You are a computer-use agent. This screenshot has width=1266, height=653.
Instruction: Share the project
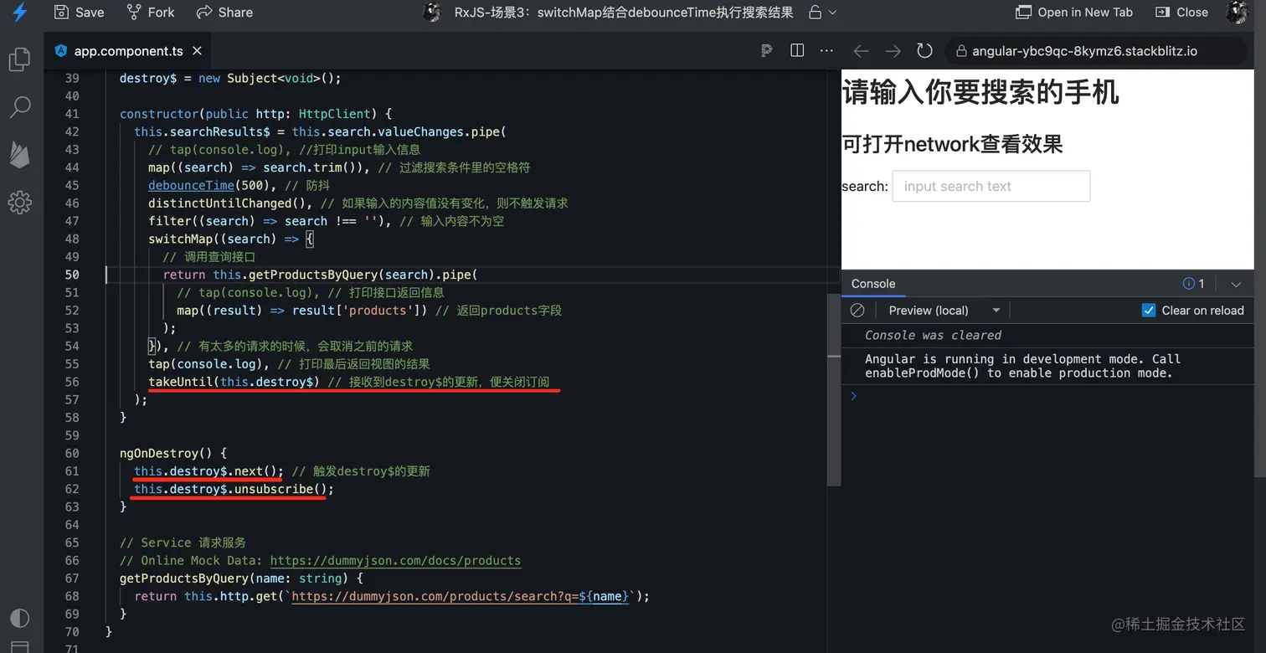point(224,13)
